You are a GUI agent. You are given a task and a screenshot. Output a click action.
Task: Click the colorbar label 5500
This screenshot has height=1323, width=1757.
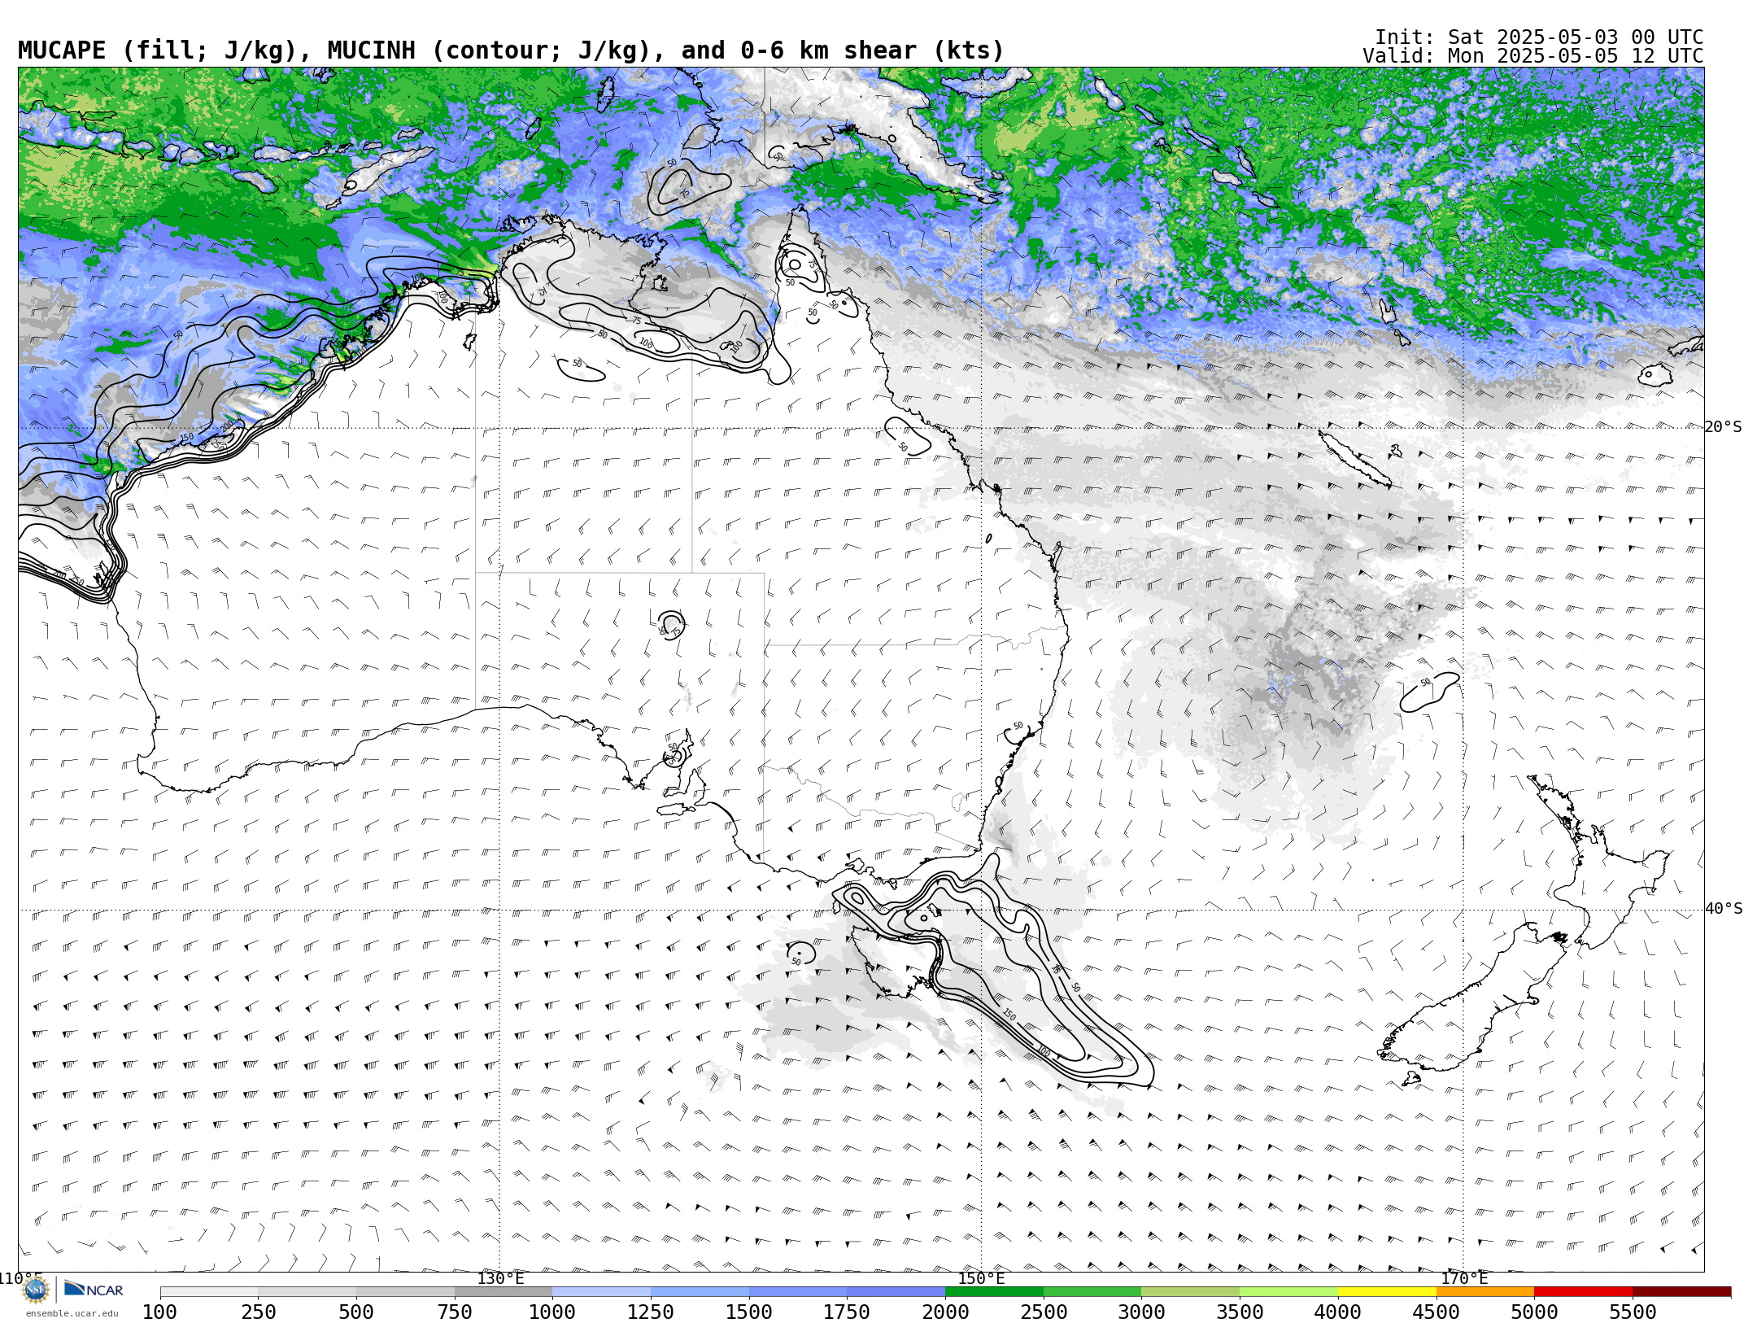pos(1633,1312)
